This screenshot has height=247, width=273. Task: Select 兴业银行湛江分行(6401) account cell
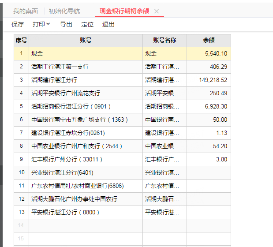pos(86,172)
